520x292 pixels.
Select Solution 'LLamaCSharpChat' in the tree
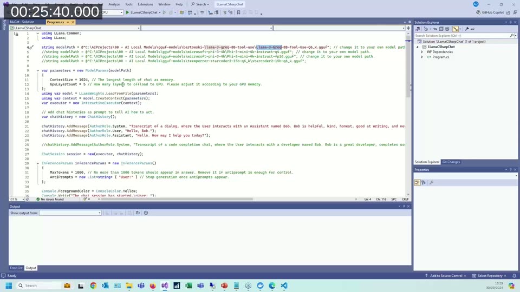coord(454,42)
